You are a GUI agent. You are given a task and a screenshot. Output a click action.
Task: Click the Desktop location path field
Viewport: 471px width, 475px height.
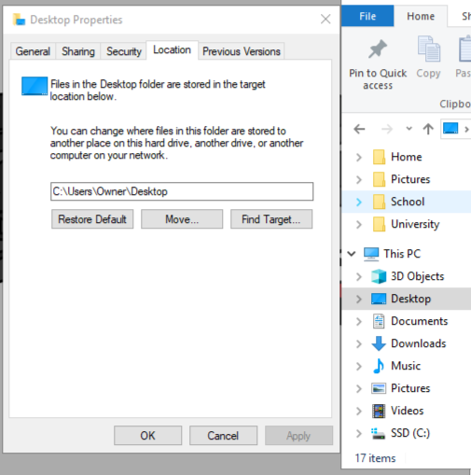182,191
